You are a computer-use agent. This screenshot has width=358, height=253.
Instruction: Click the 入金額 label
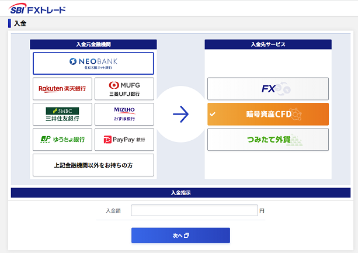[x=113, y=210]
